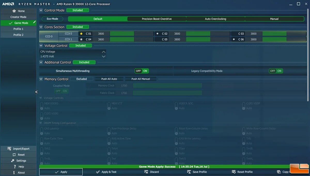Click the Apply & Test checkmark icon
This screenshot has width=310, height=176.
coord(98,172)
